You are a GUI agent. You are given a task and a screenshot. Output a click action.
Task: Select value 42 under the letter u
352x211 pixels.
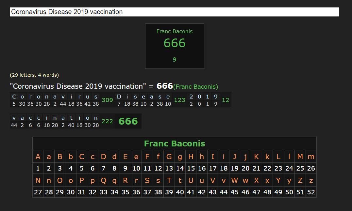[x=88, y=104]
